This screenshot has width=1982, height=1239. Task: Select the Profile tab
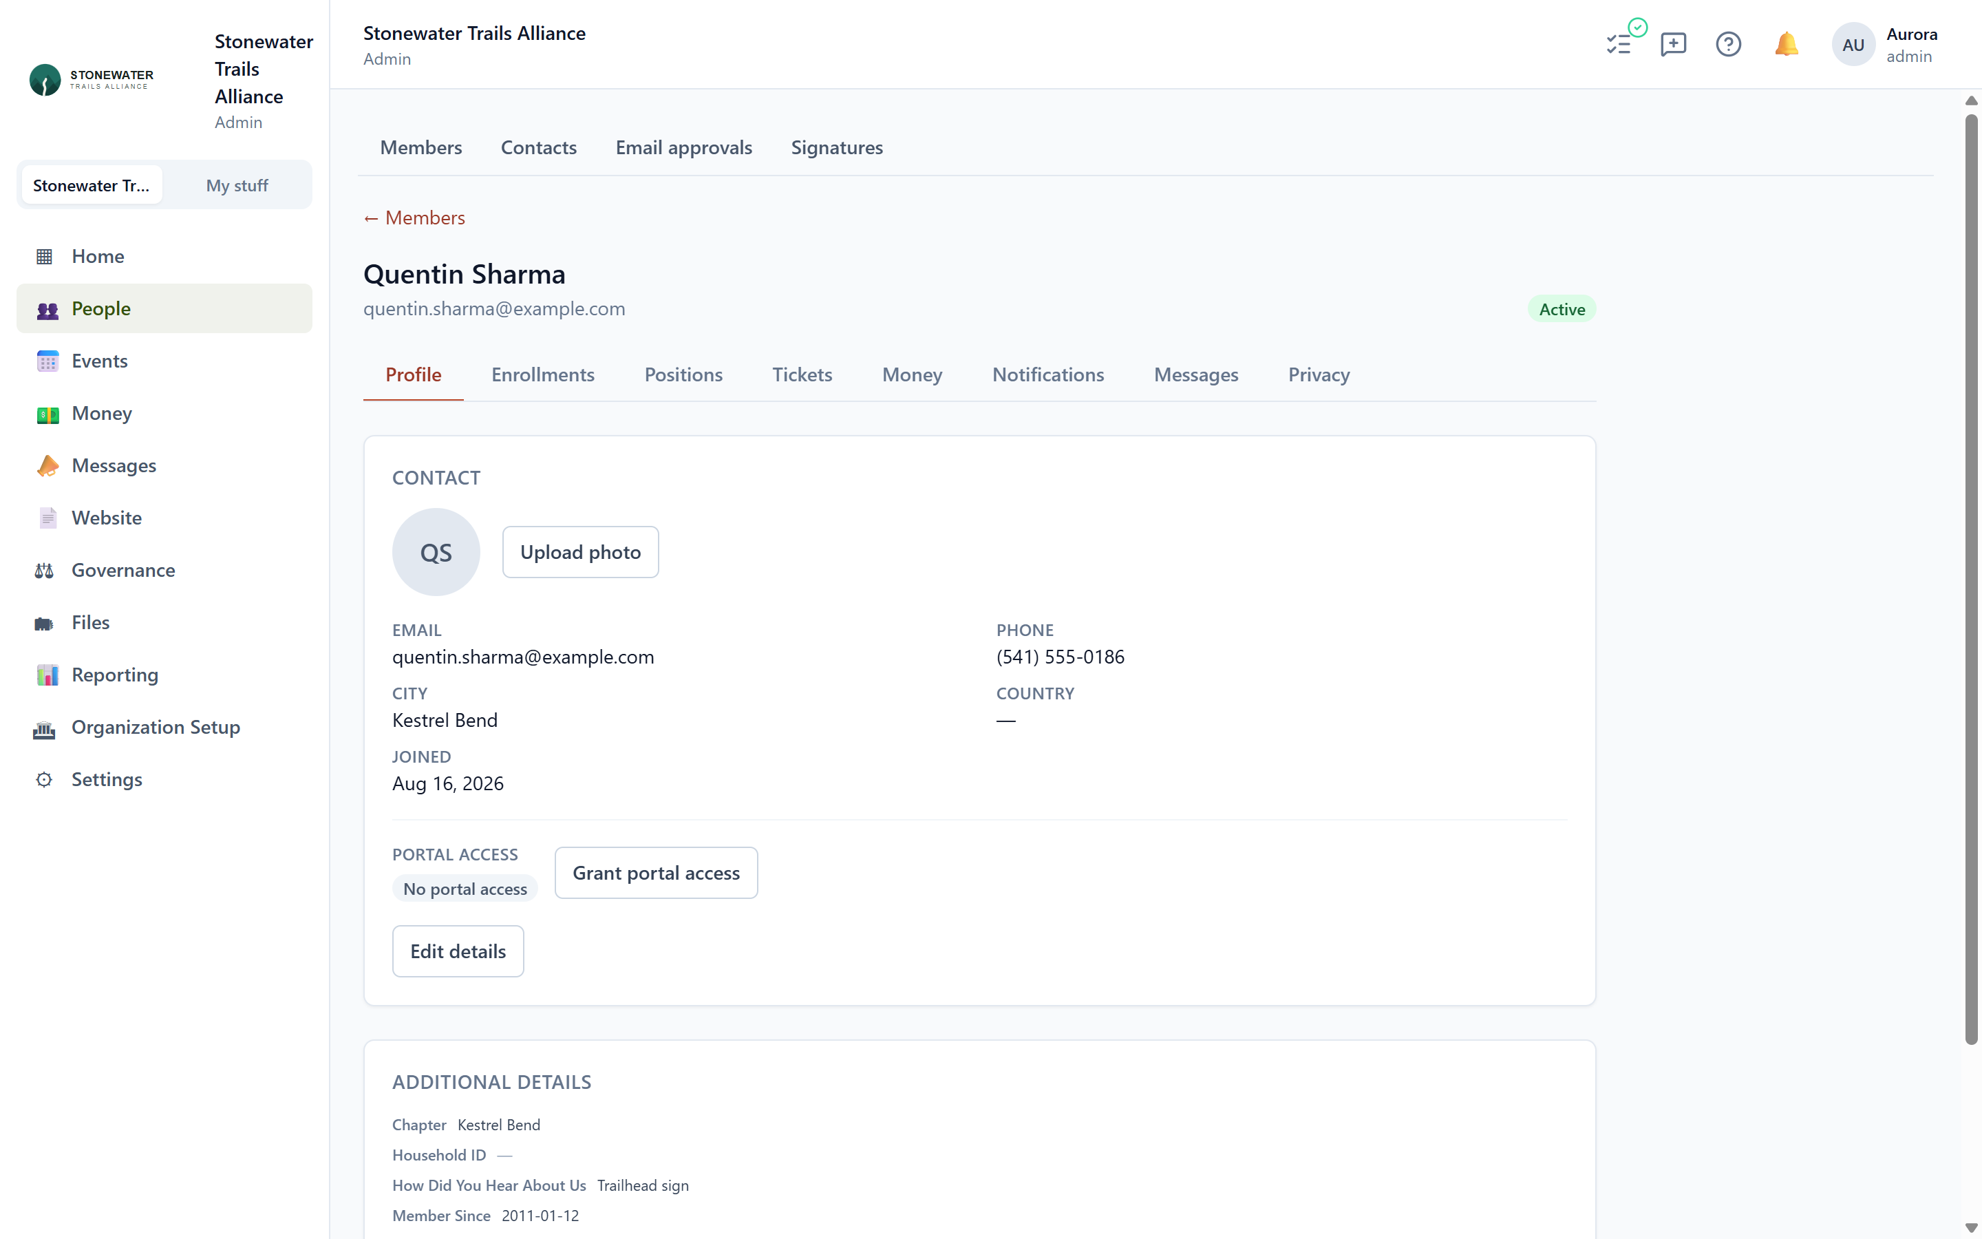click(x=414, y=374)
